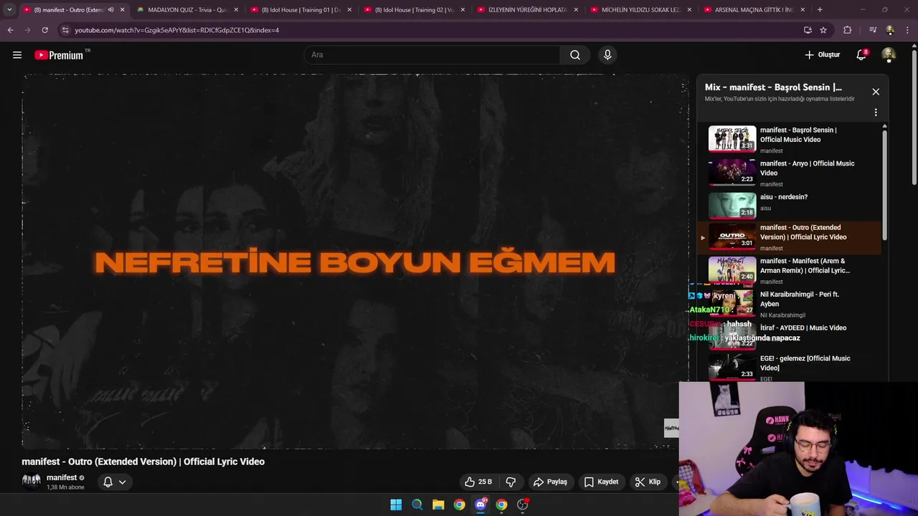Play manifest - Başrol Sensin playlist item
918x516 pixels.
pyautogui.click(x=789, y=139)
